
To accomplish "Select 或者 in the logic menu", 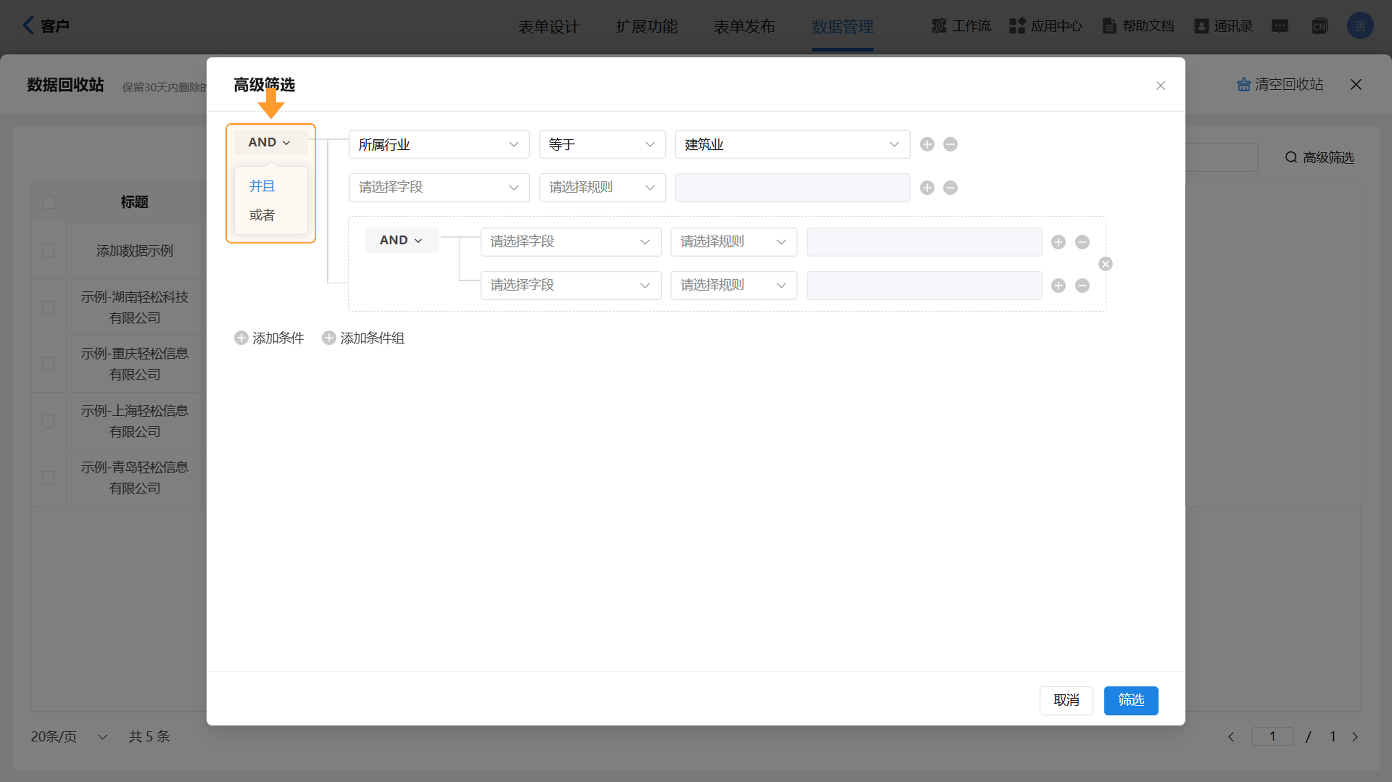I will (x=262, y=215).
